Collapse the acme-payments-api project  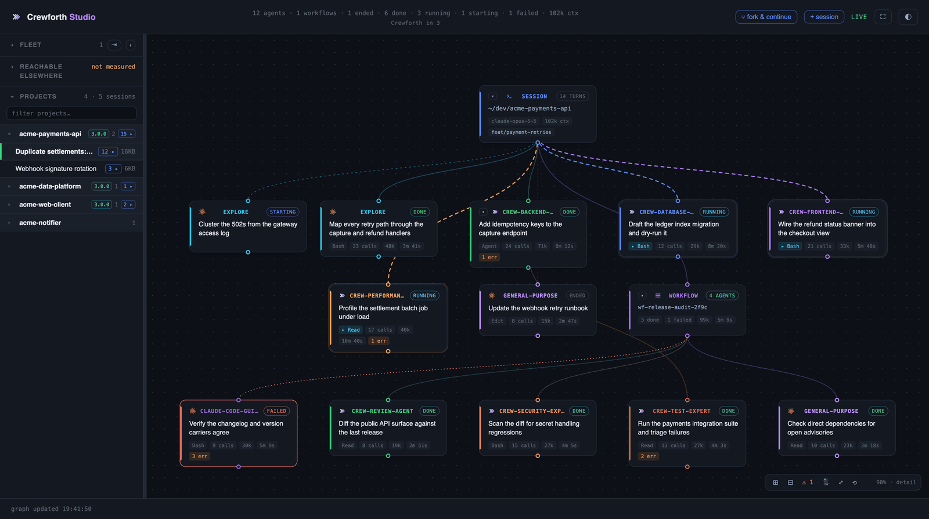coord(9,134)
